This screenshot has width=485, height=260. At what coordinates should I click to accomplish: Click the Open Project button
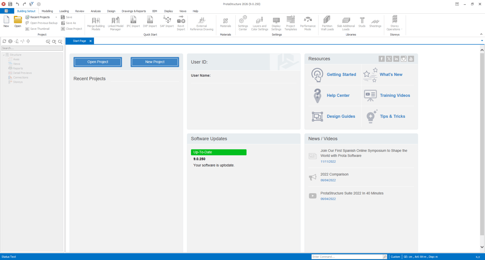coord(98,62)
